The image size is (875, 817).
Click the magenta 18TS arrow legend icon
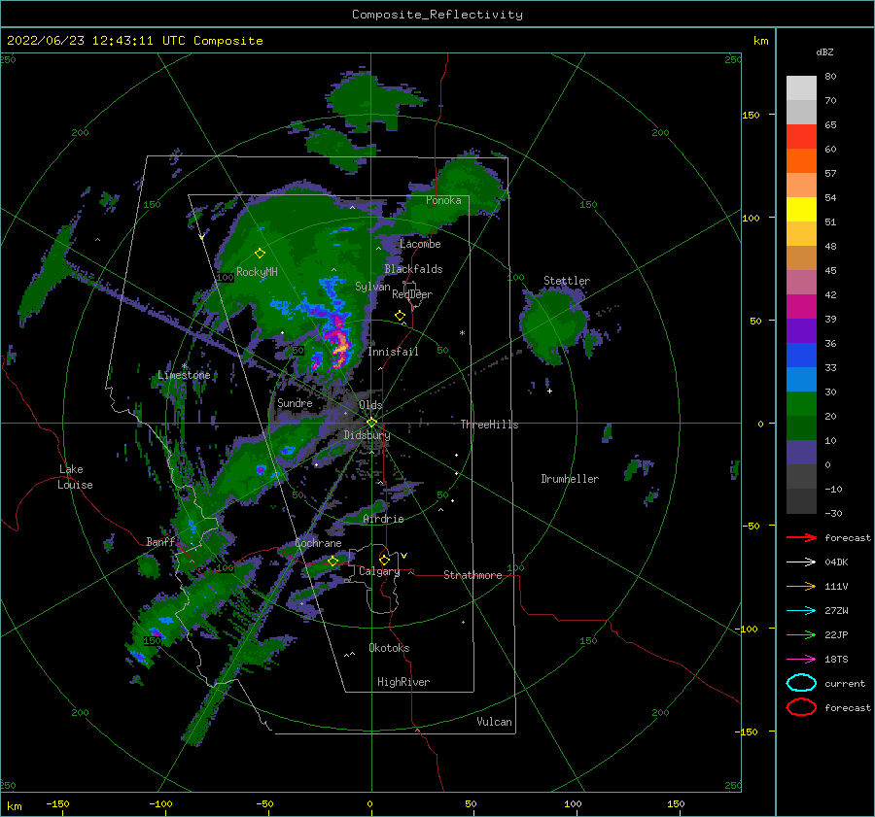click(801, 660)
